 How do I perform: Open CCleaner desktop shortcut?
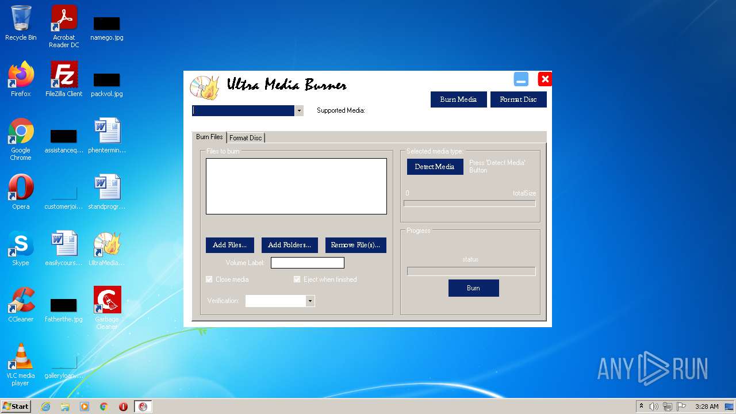pos(21,305)
